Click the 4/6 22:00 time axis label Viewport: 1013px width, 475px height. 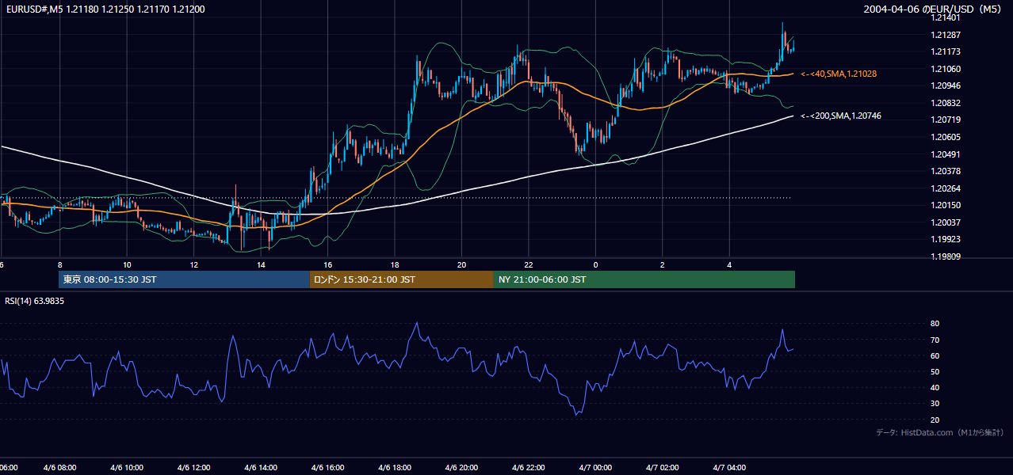[x=529, y=468]
